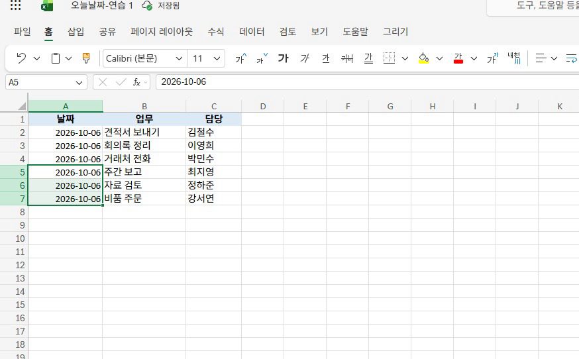This screenshot has width=579, height=359.
Task: Click the text alignment icon
Action: [x=541, y=58]
